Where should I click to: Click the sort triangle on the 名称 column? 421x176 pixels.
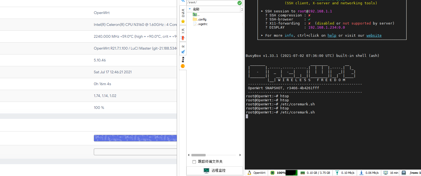point(190,9)
